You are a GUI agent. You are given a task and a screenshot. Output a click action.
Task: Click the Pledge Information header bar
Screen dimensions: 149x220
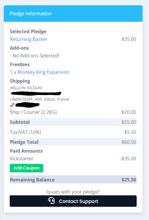pos(73,14)
